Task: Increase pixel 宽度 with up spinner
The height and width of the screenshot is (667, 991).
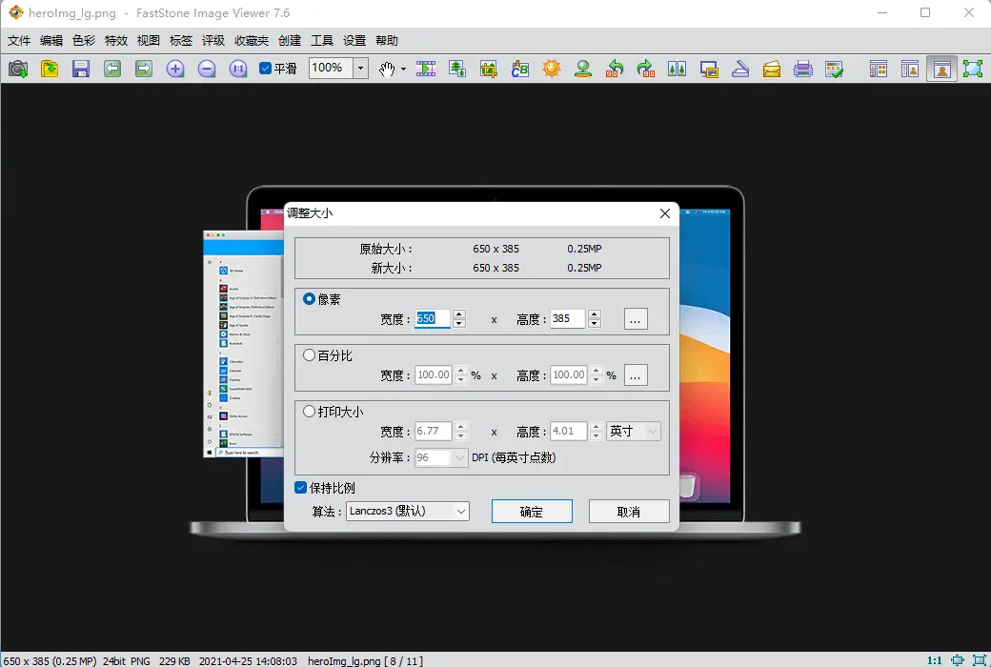Action: [x=459, y=313]
